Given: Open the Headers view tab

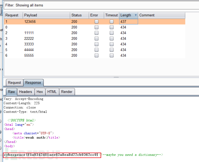Looking at the screenshot, I should click(x=25, y=92).
